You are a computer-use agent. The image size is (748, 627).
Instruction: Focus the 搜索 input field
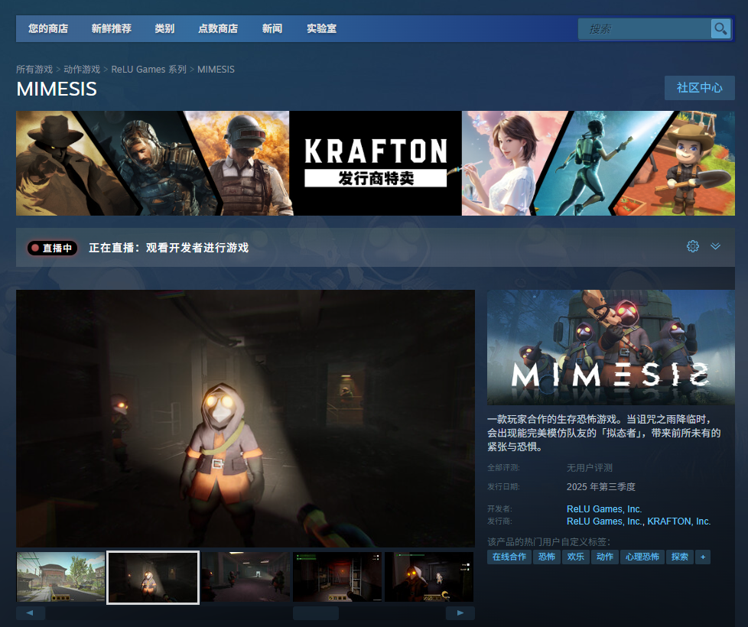click(644, 29)
